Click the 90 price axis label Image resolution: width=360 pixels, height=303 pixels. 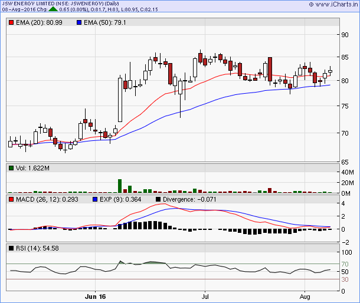(345, 35)
